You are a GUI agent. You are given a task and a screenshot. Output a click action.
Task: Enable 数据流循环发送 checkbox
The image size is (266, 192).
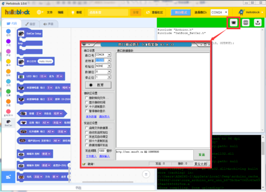pos(87,145)
